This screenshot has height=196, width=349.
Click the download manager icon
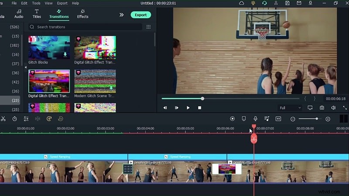pos(310,3)
